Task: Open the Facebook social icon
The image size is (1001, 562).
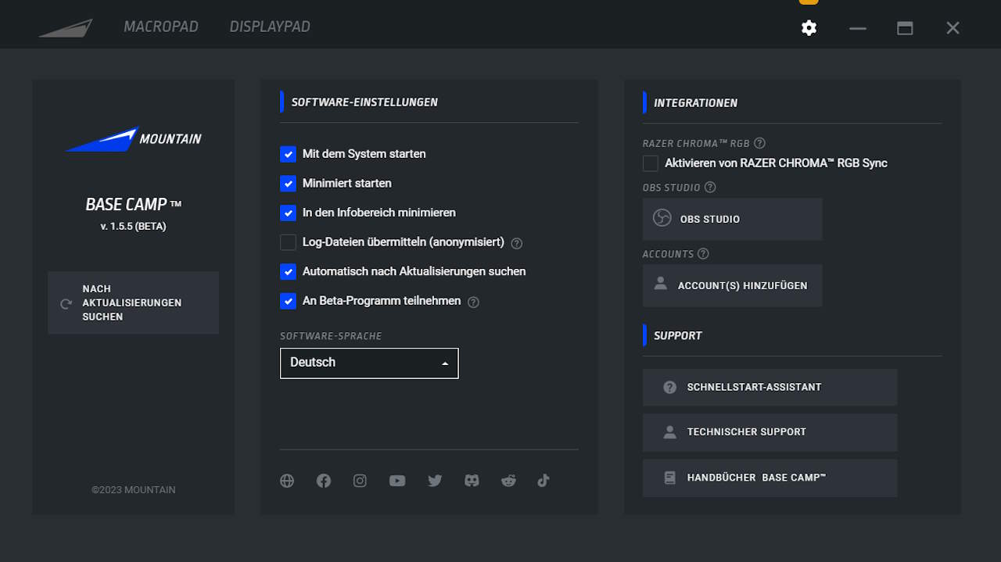Action: tap(324, 481)
